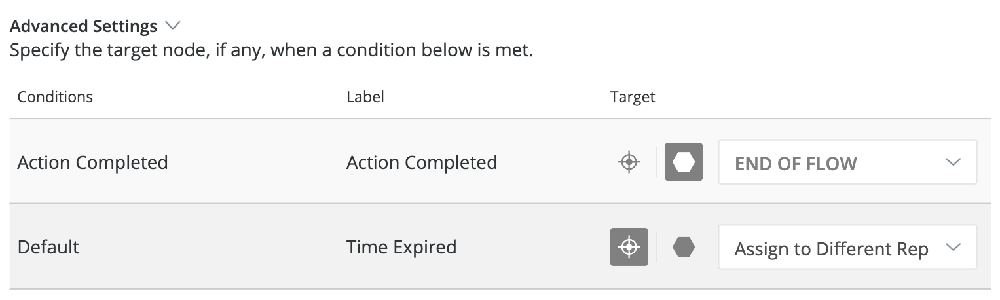The height and width of the screenshot is (300, 1000).
Task: Click the divider between icons in Default row
Action: click(x=657, y=247)
